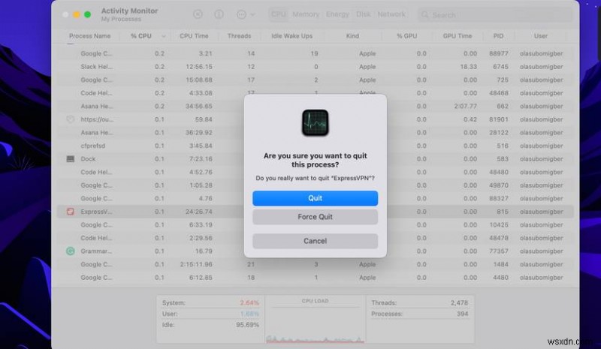Click the Activity Monitor window title

coord(129,11)
